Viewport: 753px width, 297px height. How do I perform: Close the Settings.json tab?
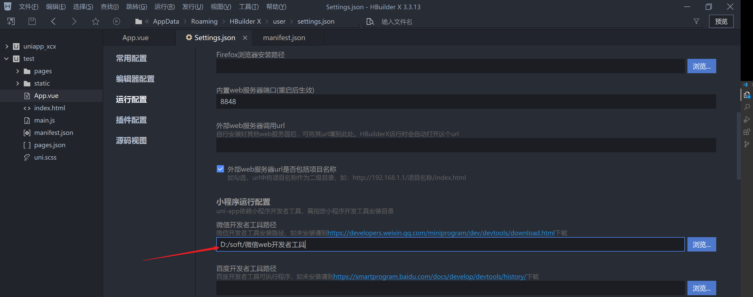click(x=245, y=38)
